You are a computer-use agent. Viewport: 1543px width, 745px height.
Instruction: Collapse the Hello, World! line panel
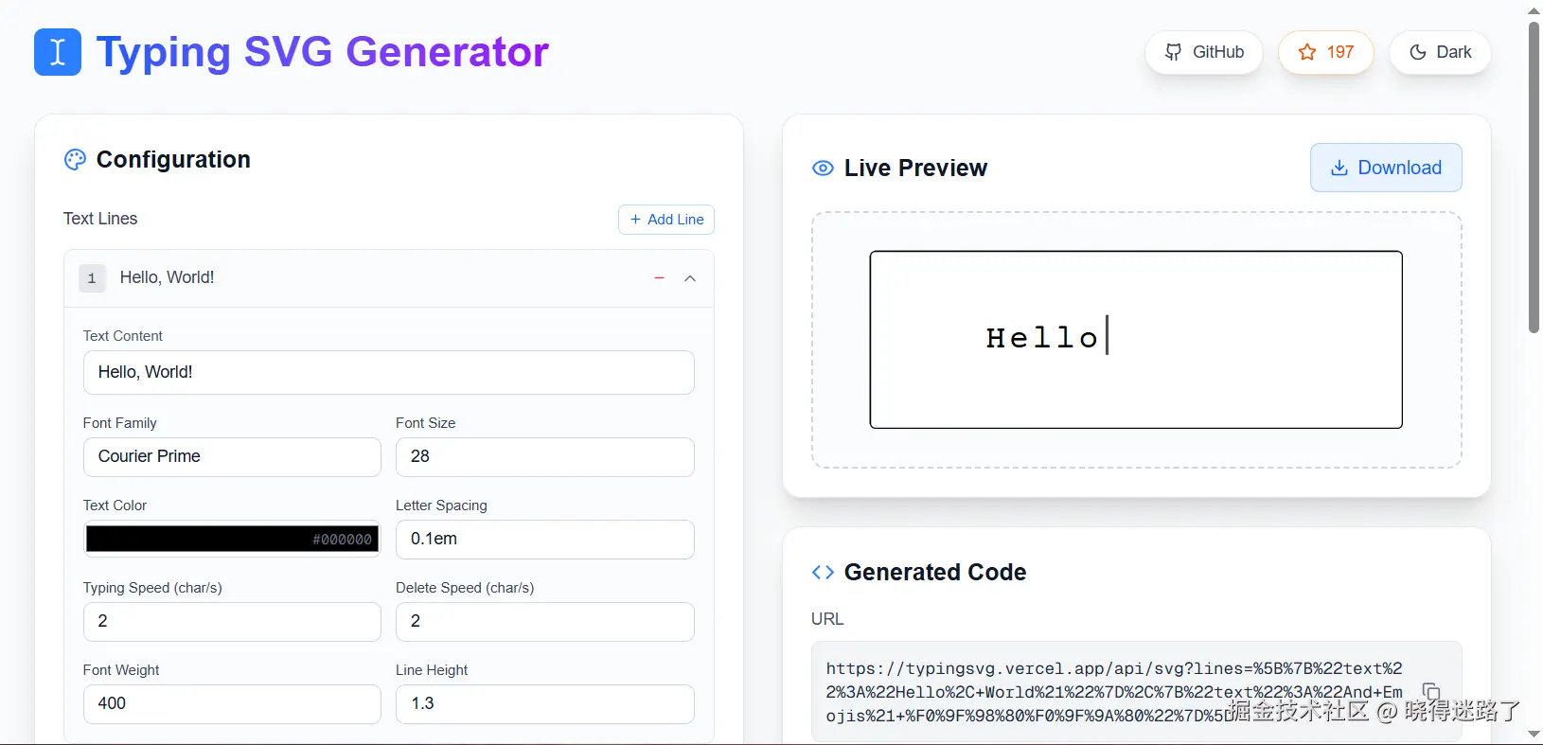point(690,278)
